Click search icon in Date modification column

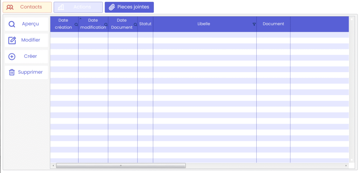click(x=106, y=25)
